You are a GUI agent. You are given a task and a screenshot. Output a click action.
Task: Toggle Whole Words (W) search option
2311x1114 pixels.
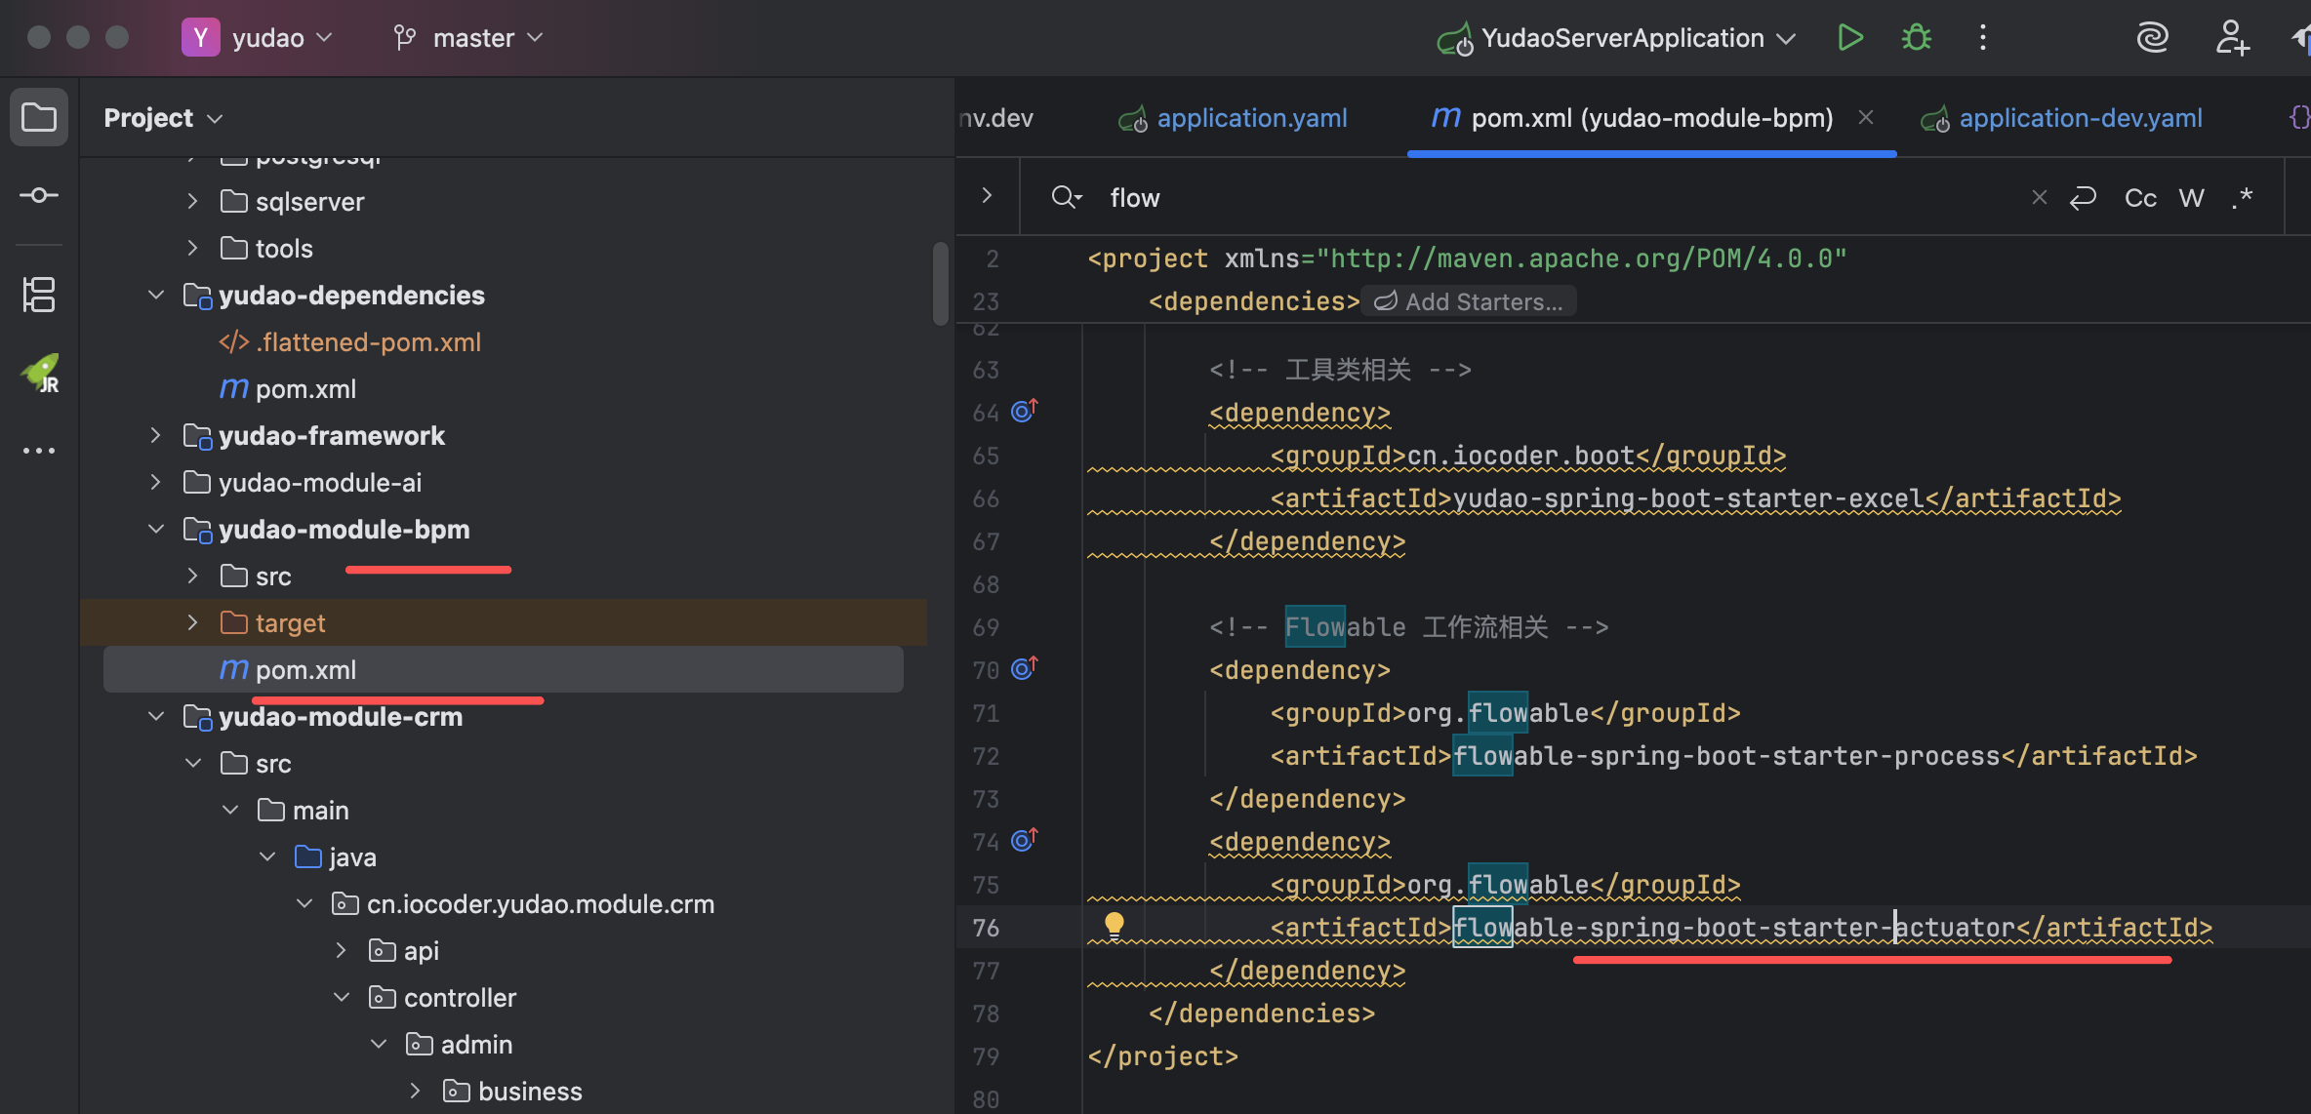pos(2192,198)
